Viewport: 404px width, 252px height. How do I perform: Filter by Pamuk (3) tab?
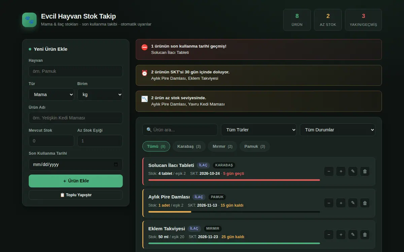(255, 146)
